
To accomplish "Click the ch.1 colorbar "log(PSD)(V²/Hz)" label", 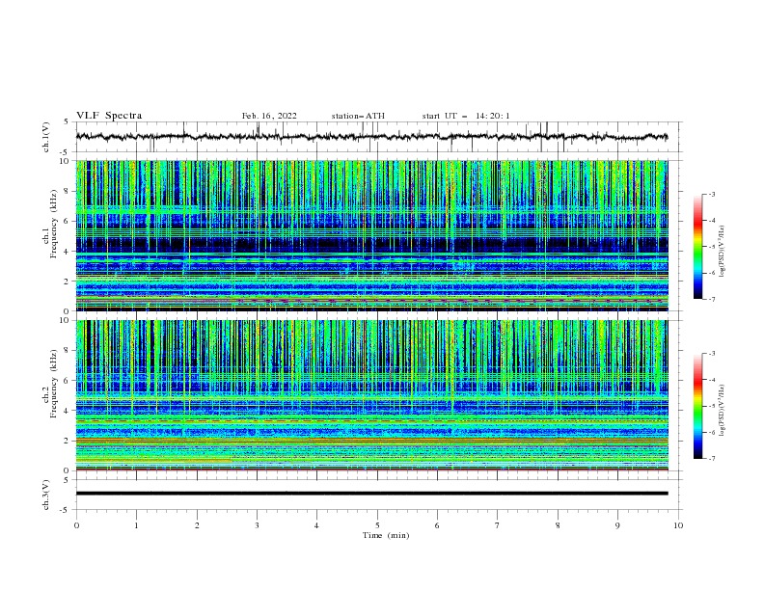I will (x=723, y=251).
